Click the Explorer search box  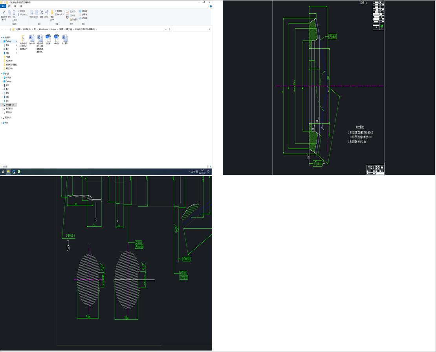(x=191, y=29)
